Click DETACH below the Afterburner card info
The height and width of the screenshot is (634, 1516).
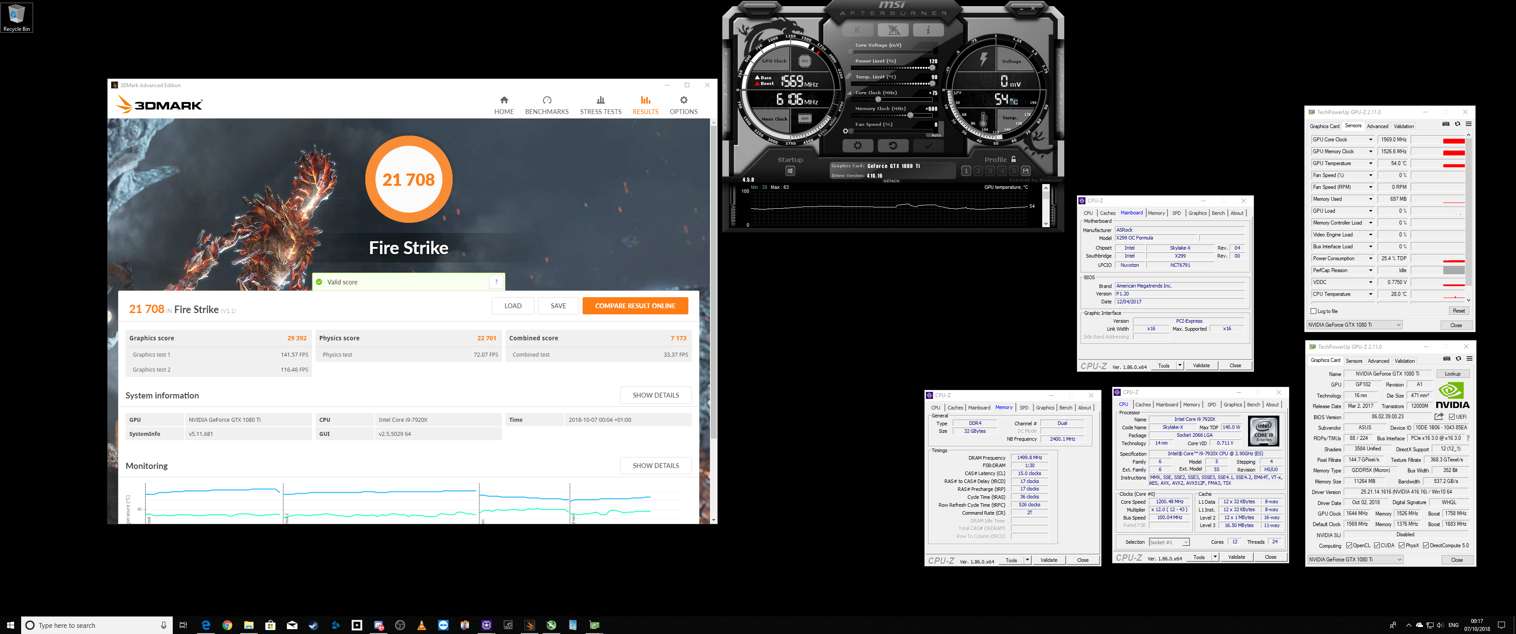tap(892, 181)
